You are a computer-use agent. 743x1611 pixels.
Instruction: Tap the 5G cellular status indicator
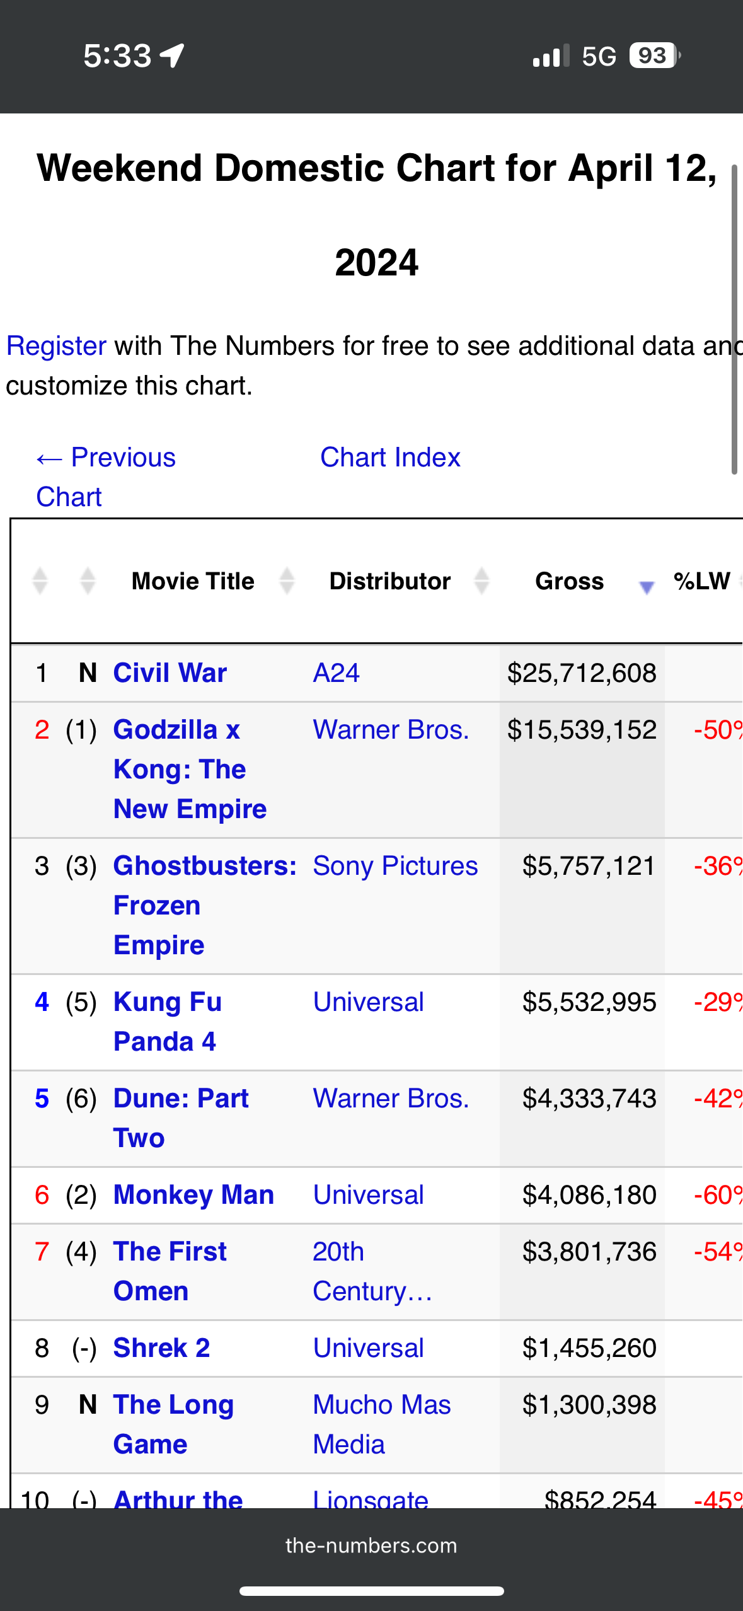tap(599, 56)
